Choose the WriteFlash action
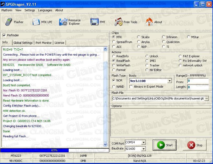 tap(113, 65)
